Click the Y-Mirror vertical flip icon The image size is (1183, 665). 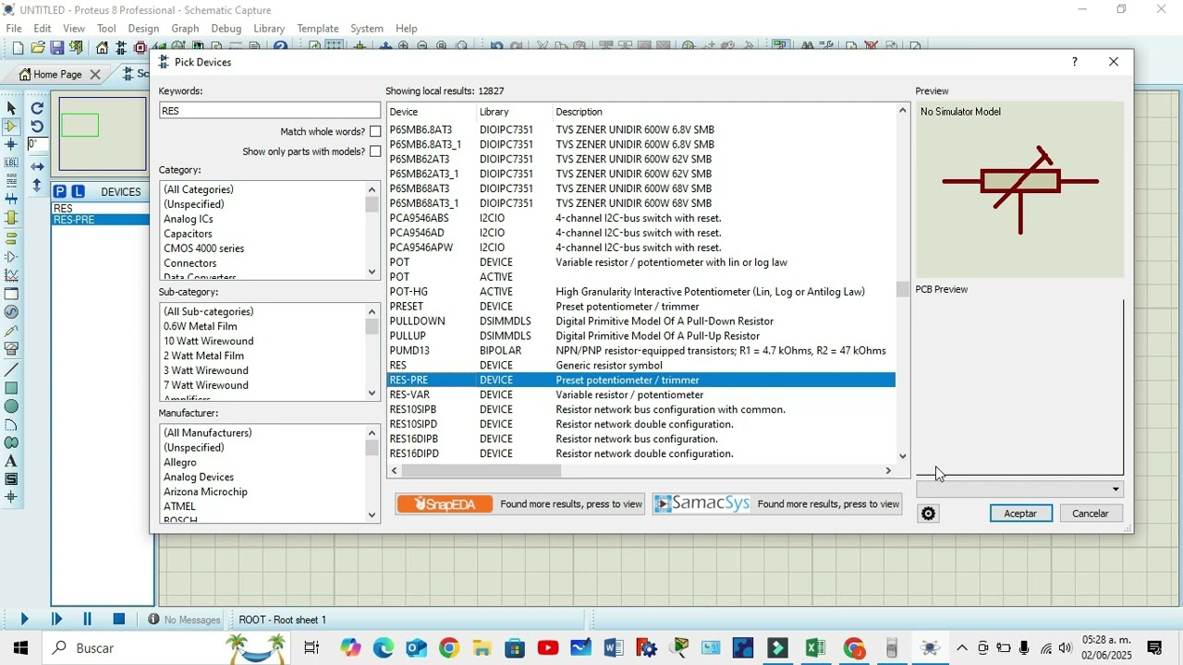[x=37, y=186]
